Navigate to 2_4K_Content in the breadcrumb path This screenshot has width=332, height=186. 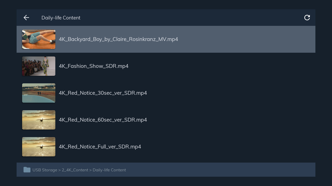click(75, 170)
